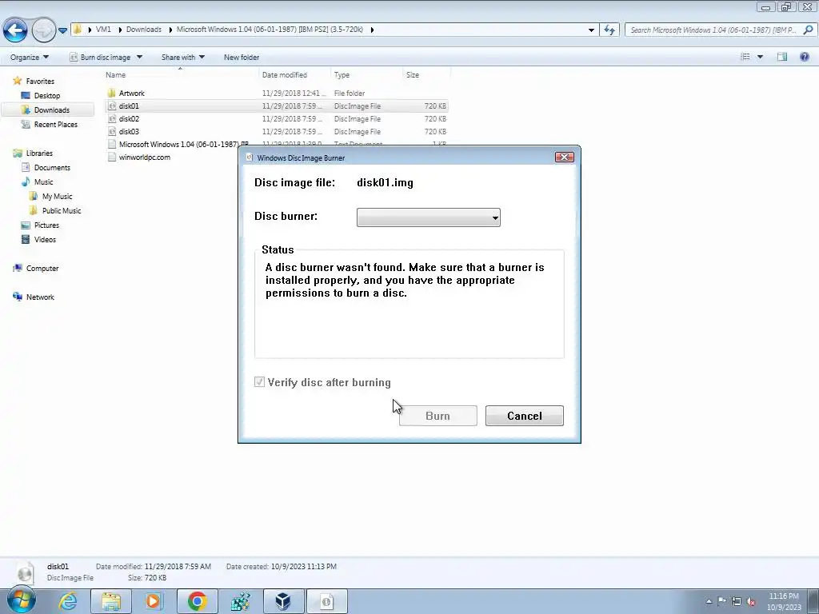Select Computer in the navigation pane
This screenshot has width=819, height=614.
coord(36,269)
